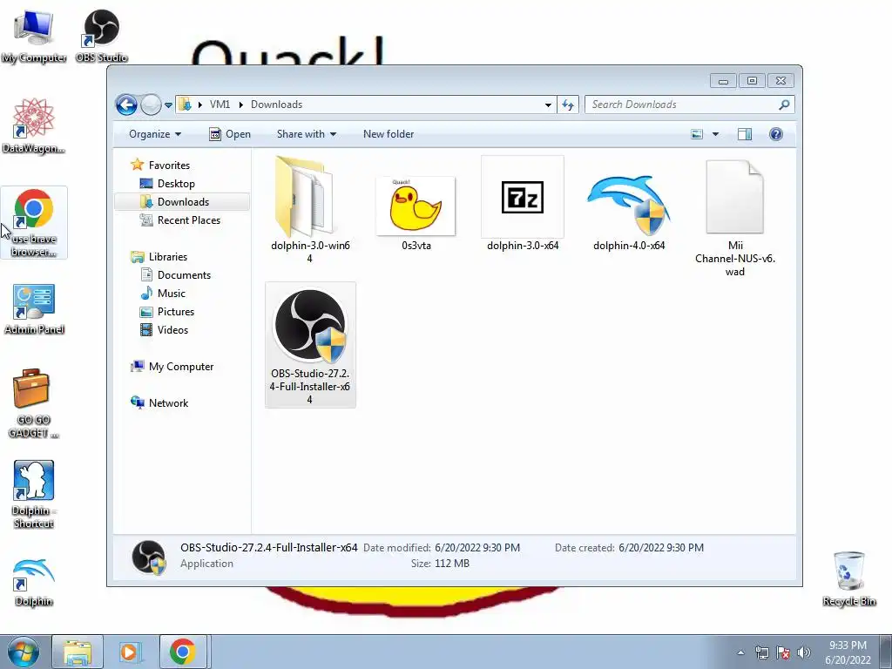Viewport: 892px width, 669px height.
Task: Refresh the Downloads folder view
Action: (568, 105)
